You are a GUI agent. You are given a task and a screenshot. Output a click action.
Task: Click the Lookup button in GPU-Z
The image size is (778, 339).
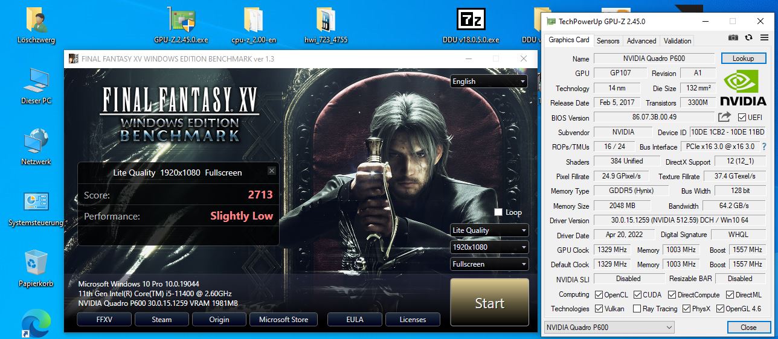743,59
